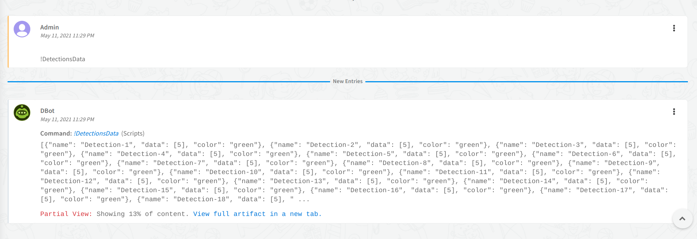
Task: Open the DBot entry's three-dot options menu
Action: tap(674, 112)
